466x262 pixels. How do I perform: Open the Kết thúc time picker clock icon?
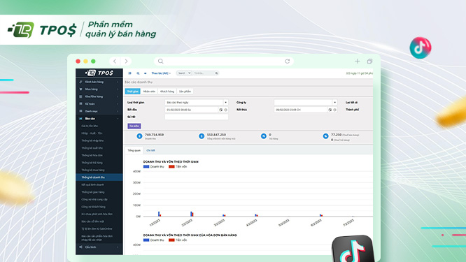click(x=335, y=110)
